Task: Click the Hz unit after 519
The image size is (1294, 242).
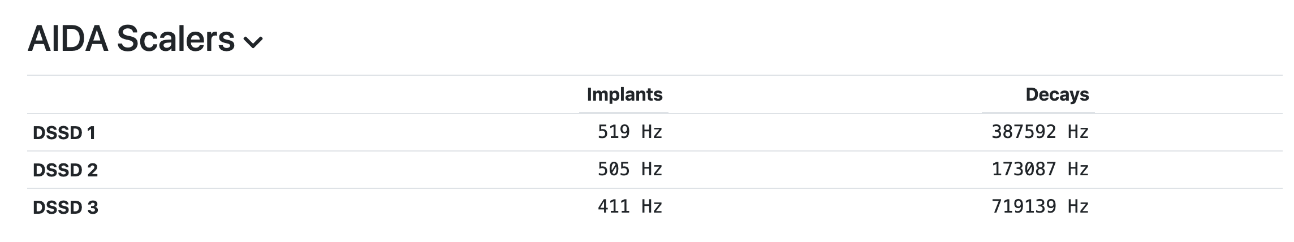Action: coord(652,132)
